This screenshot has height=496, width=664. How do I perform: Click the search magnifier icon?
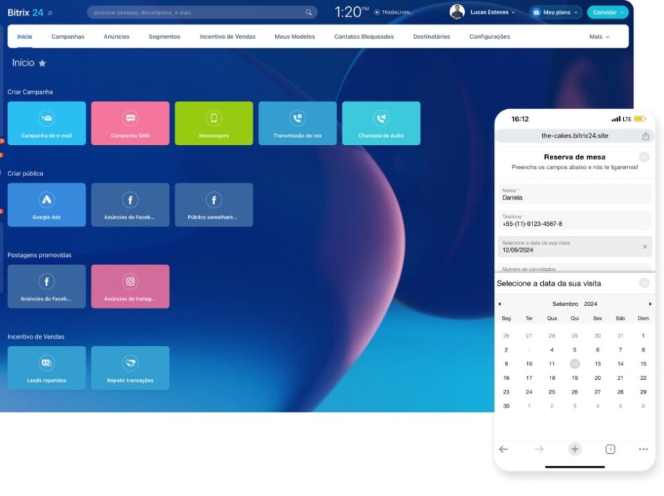(x=308, y=12)
